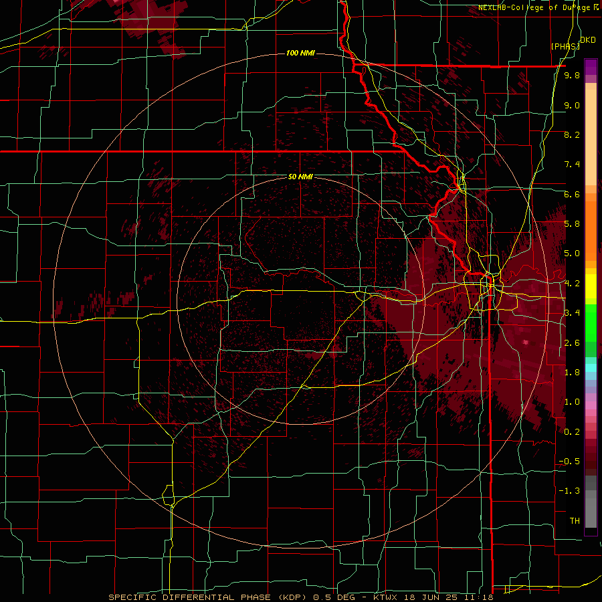Click the 50 NMI range ring label

(300, 177)
